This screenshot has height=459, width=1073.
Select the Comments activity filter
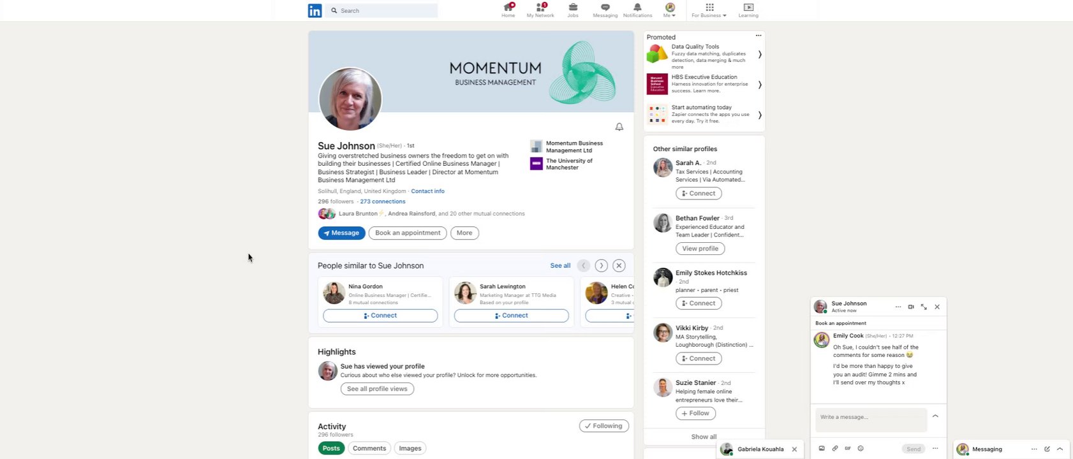coord(369,448)
